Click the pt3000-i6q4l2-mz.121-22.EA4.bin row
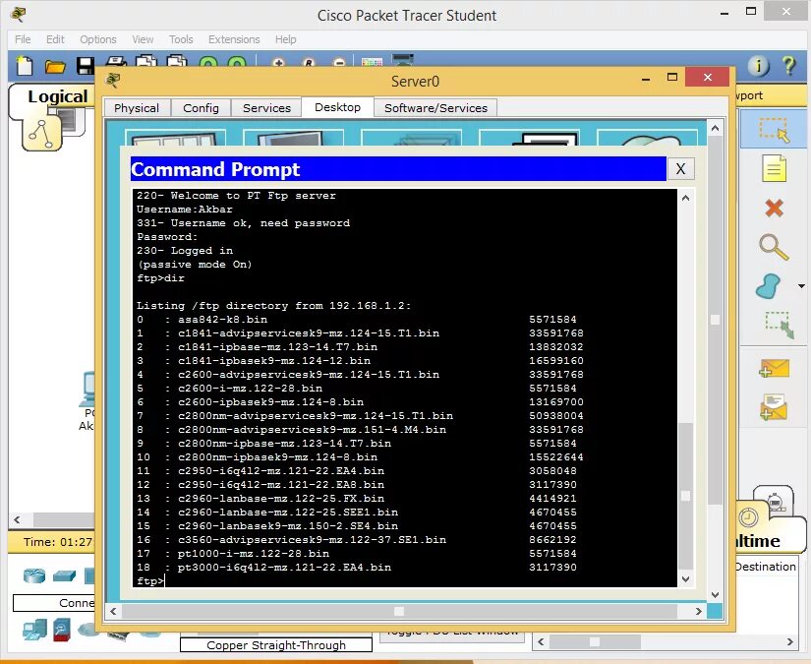 click(x=357, y=568)
